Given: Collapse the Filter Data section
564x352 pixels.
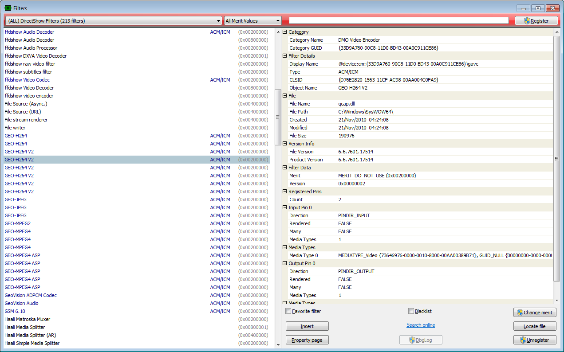Looking at the screenshot, I should tap(284, 168).
